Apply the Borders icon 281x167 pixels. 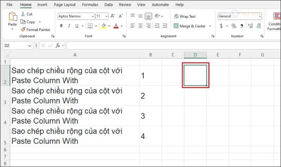90,26
